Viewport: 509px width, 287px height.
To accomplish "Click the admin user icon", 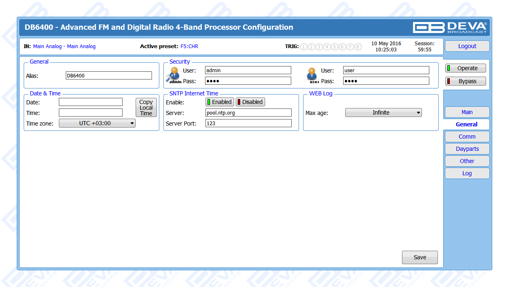I will pyautogui.click(x=175, y=75).
